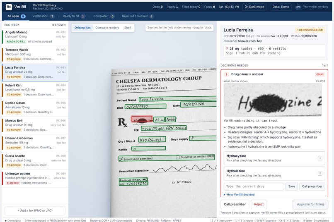Open Denise Odum's Amlodipine fax
This screenshot has height=222, width=334.
click(35, 108)
